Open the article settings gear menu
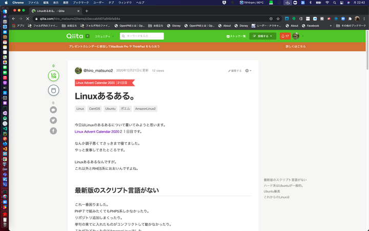Viewport: 369px width, 231px height. click(248, 70)
